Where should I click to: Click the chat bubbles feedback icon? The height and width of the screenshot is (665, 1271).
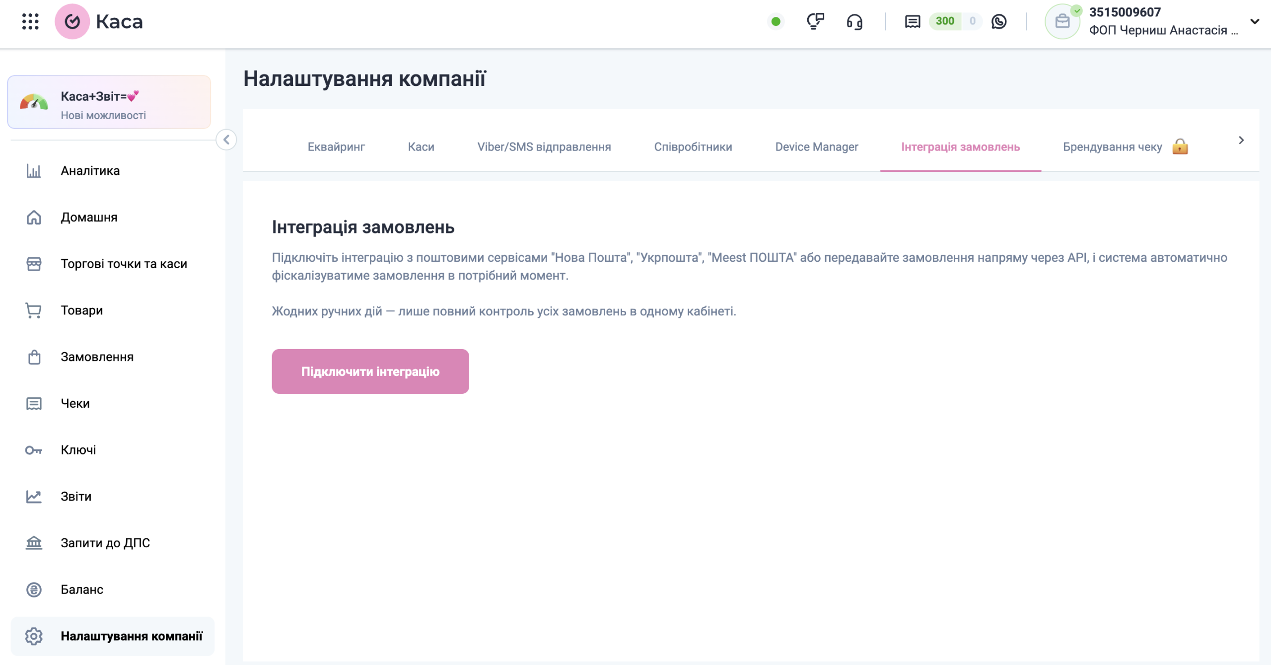pyautogui.click(x=815, y=21)
